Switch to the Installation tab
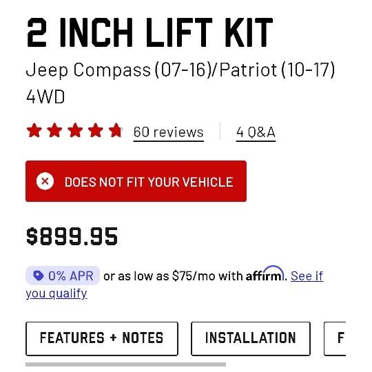This screenshot has height=372, width=372. 251,338
